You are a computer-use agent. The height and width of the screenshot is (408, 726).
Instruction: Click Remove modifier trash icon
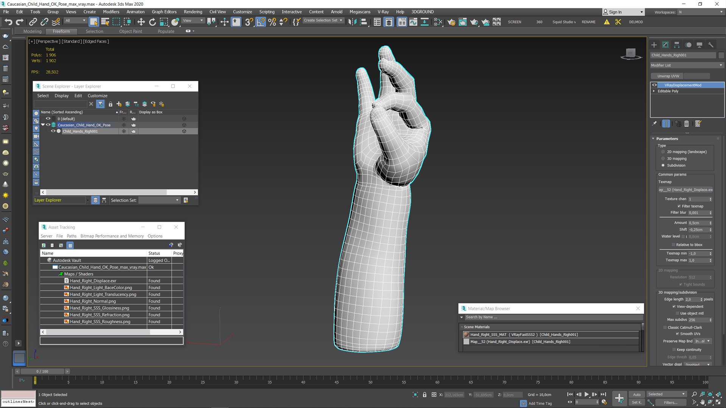point(687,124)
